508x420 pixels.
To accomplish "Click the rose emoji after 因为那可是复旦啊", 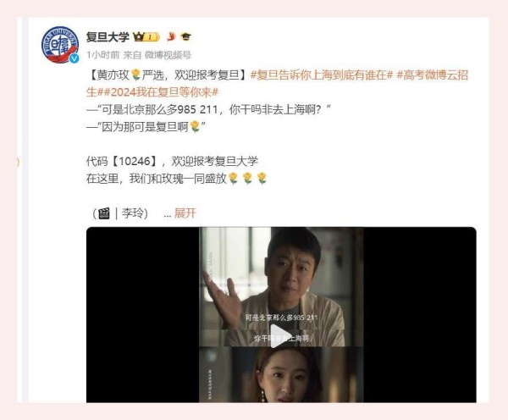I will (x=195, y=126).
